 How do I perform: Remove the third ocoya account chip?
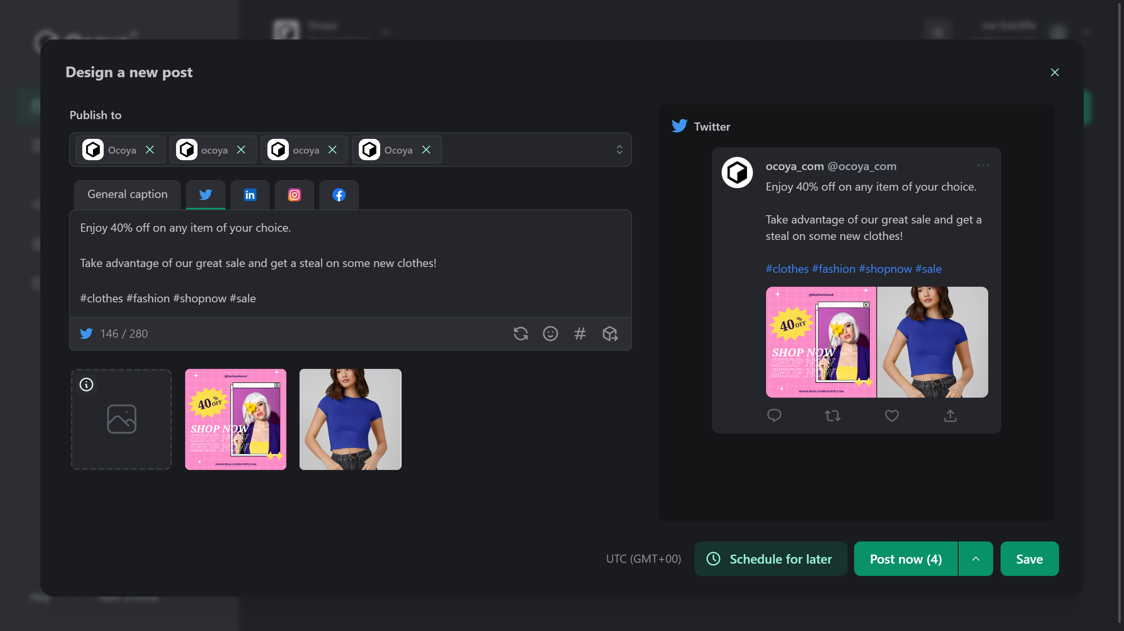pyautogui.click(x=332, y=150)
